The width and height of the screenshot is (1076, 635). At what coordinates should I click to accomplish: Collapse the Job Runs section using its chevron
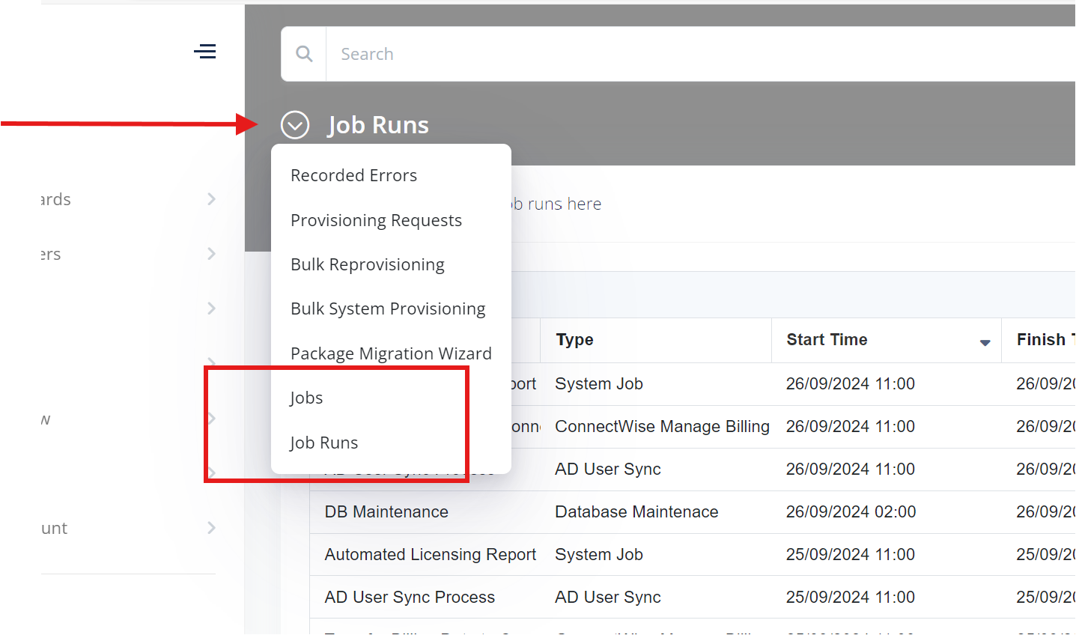pyautogui.click(x=294, y=124)
